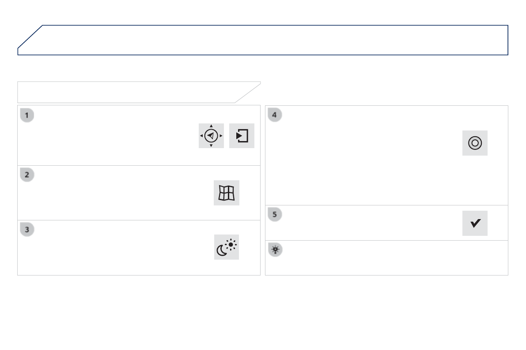Select the step 5 number badge
This screenshot has height=350, width=526.
click(x=275, y=215)
